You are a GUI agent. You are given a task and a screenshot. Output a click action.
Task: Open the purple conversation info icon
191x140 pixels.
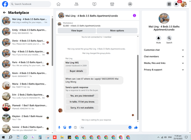pos(134,16)
